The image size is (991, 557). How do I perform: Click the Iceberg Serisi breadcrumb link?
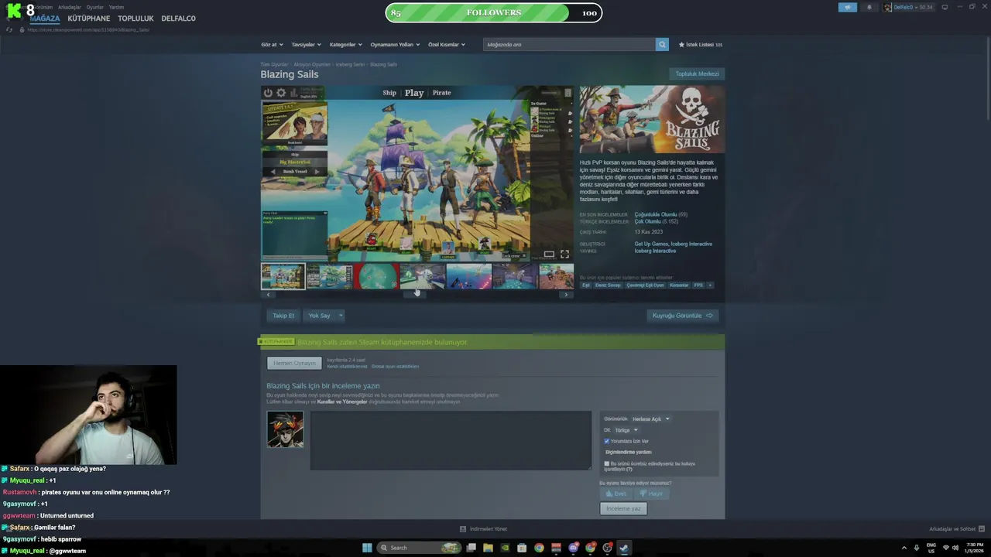pyautogui.click(x=350, y=64)
